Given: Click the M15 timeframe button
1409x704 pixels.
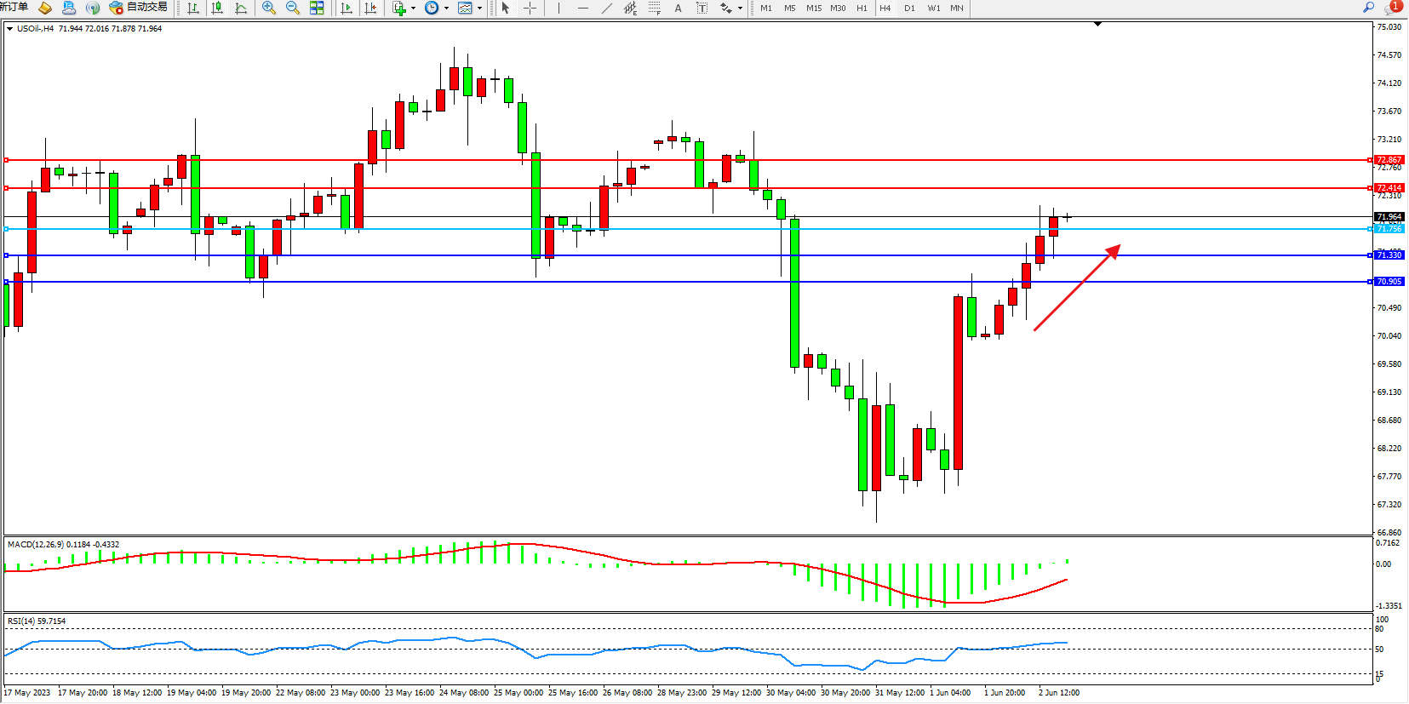Looking at the screenshot, I should pos(814,8).
